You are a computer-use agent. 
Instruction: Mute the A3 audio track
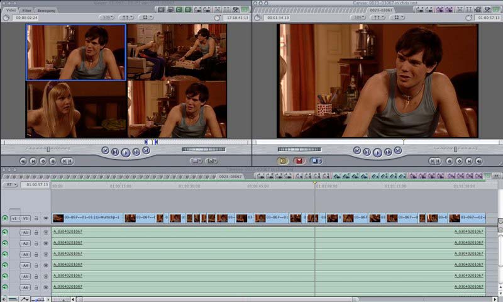click(x=5, y=255)
